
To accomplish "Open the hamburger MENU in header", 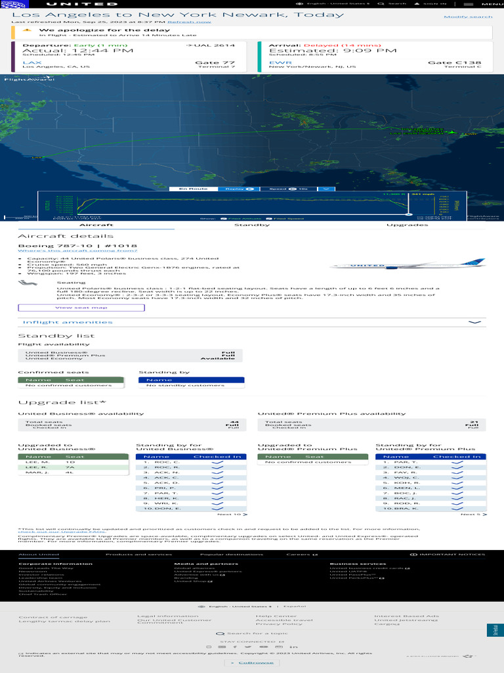I will coord(483,4).
